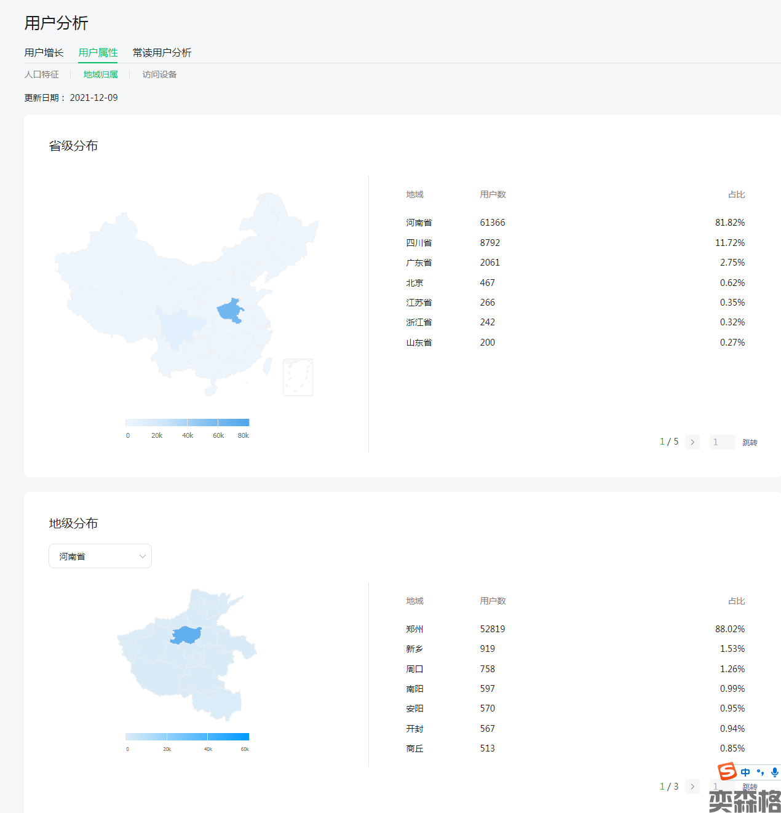
Task: Click the dropdown chevron next to 河南省
Action: [143, 556]
